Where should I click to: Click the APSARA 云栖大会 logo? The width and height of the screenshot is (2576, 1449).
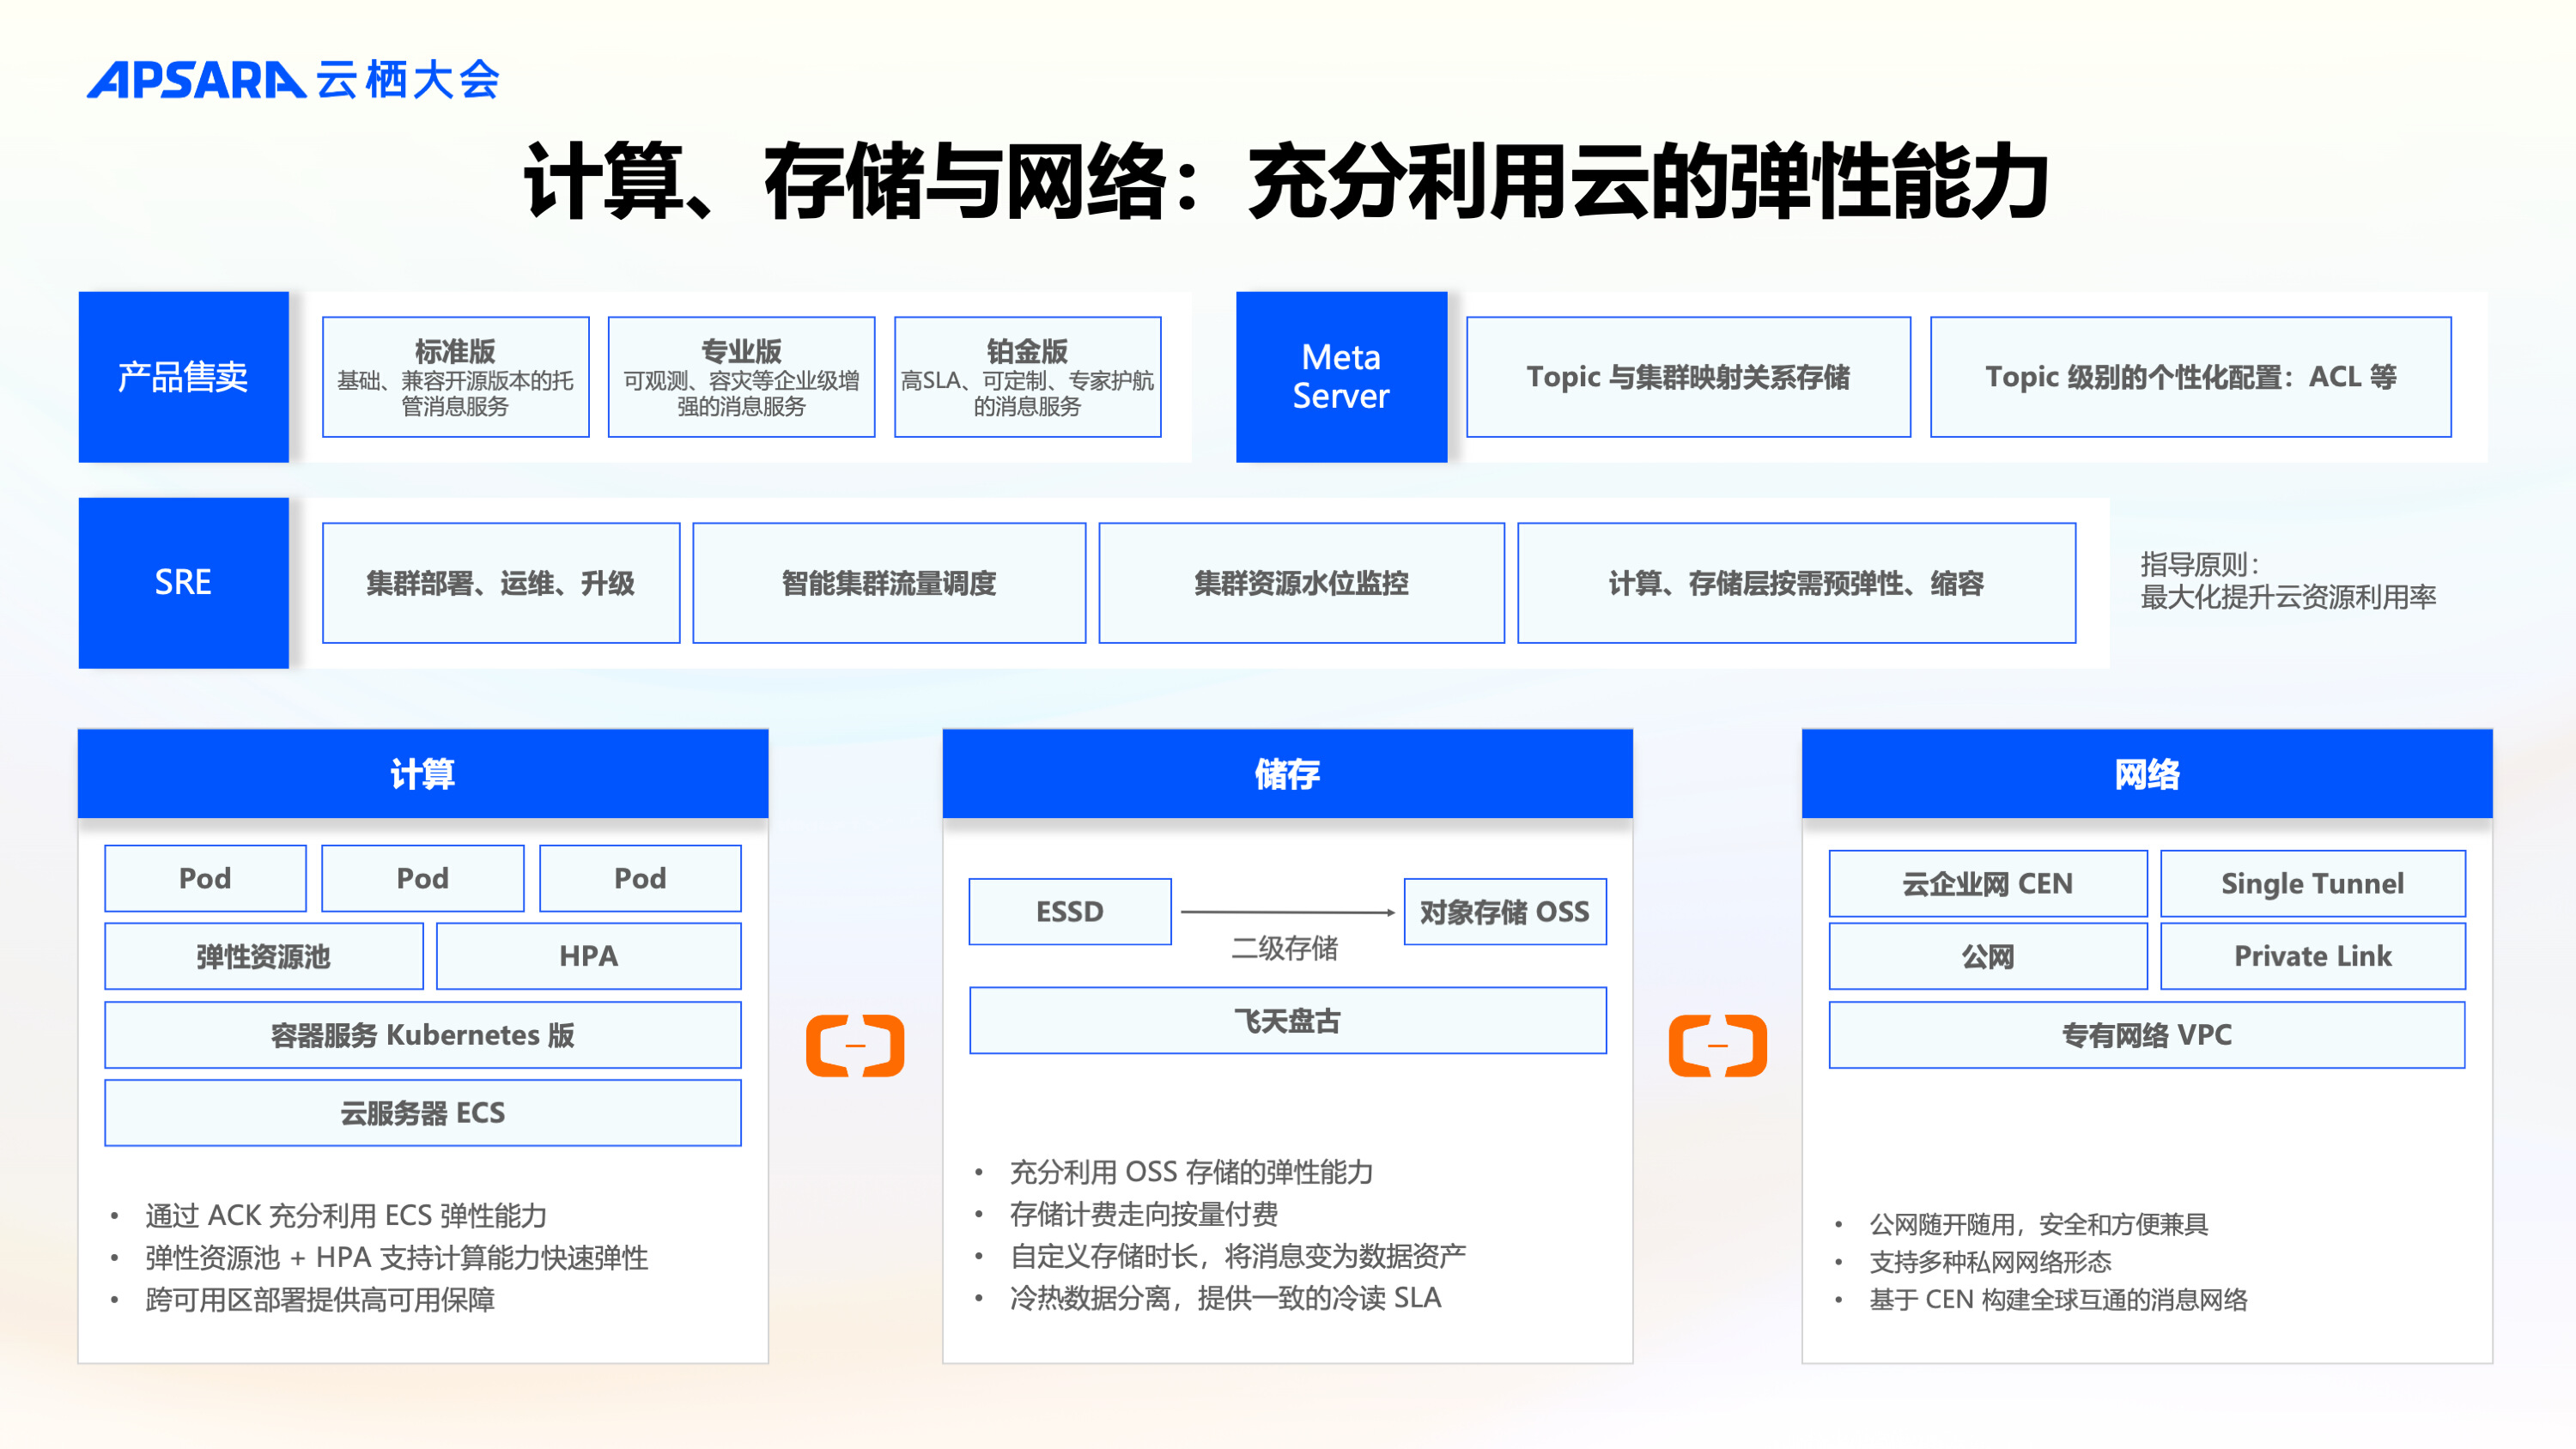(x=293, y=80)
